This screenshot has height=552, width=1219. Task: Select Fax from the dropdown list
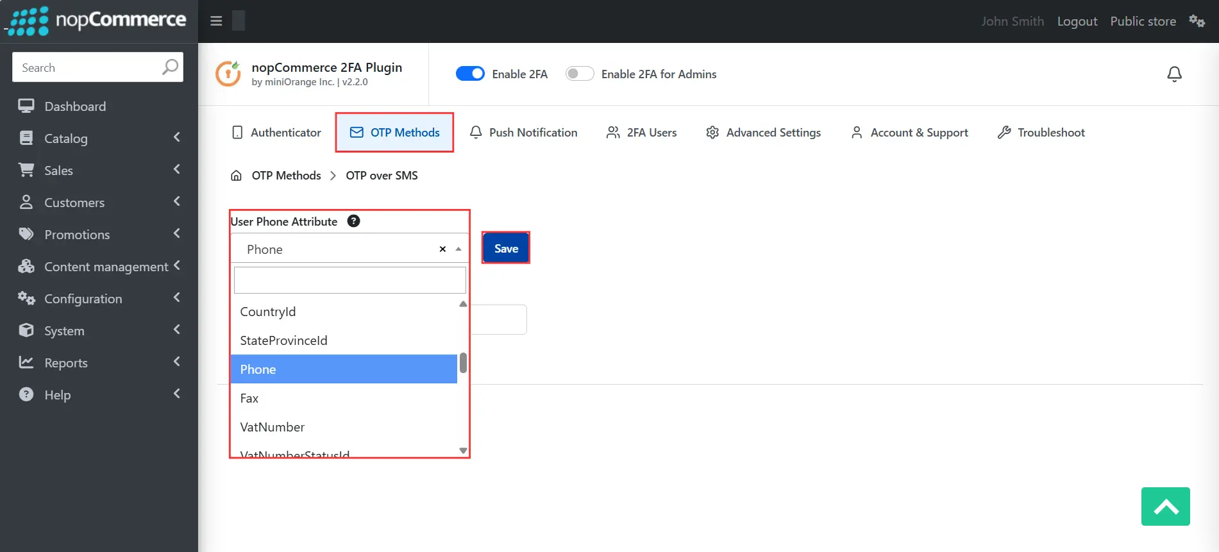(344, 398)
